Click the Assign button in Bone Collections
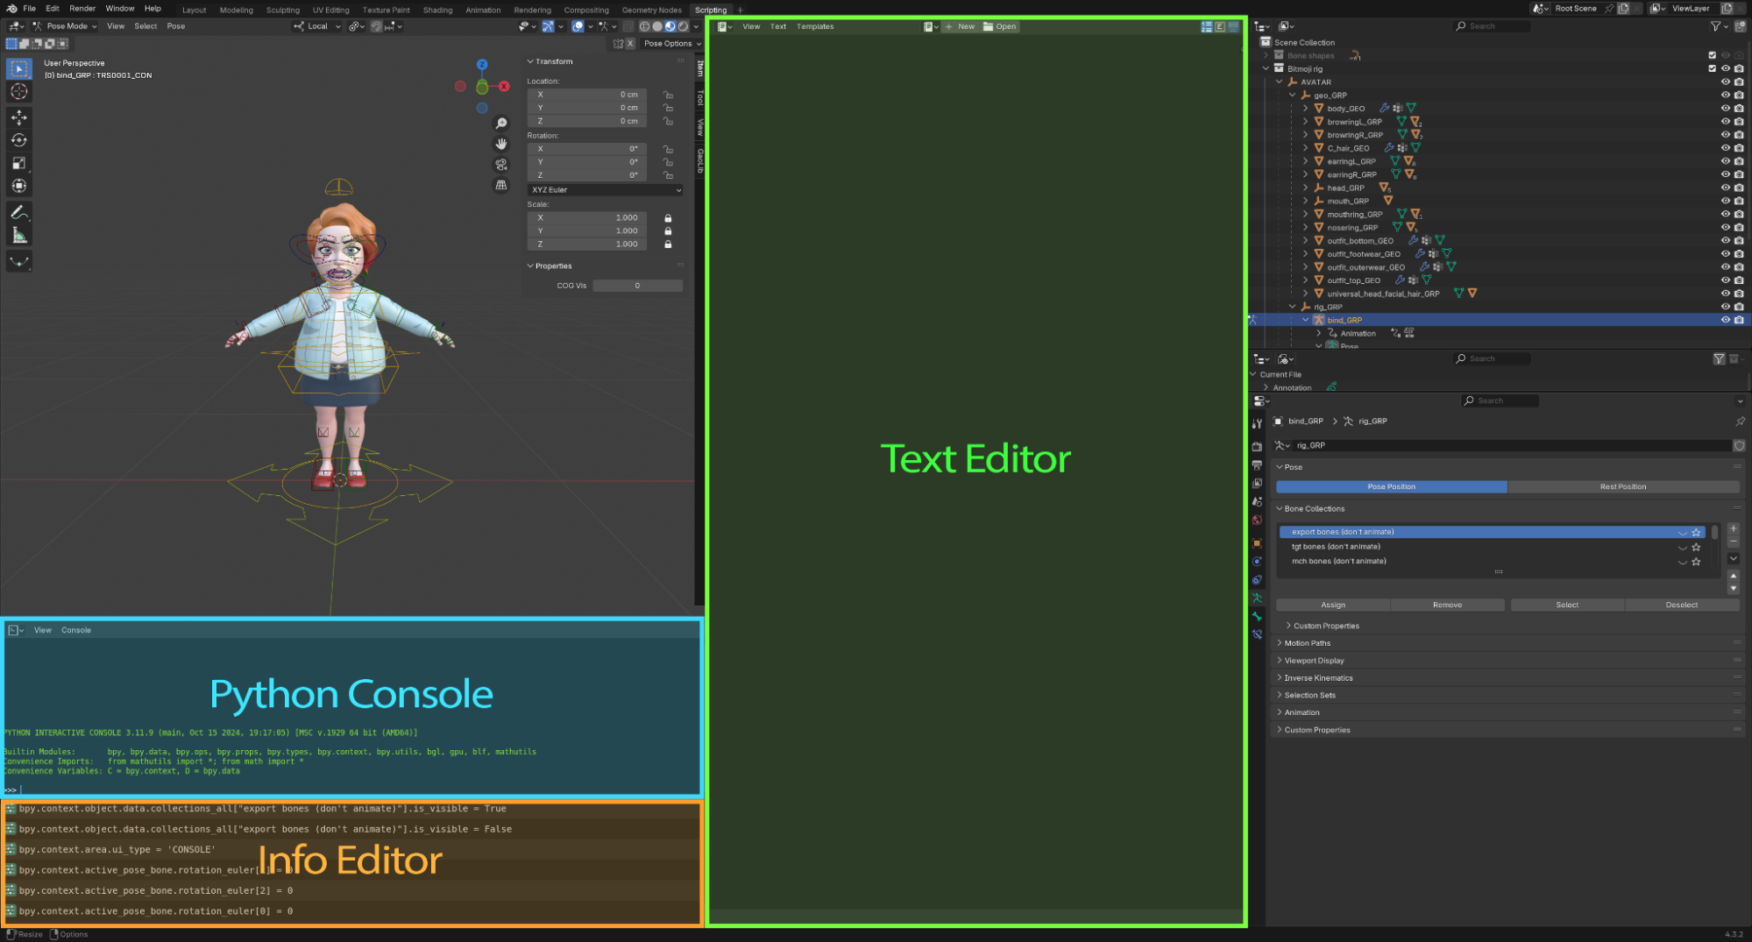Screen dimensions: 1752x942 [1332, 606]
